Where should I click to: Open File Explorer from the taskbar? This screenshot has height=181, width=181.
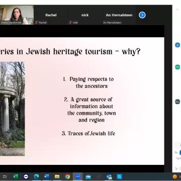coord(57,176)
